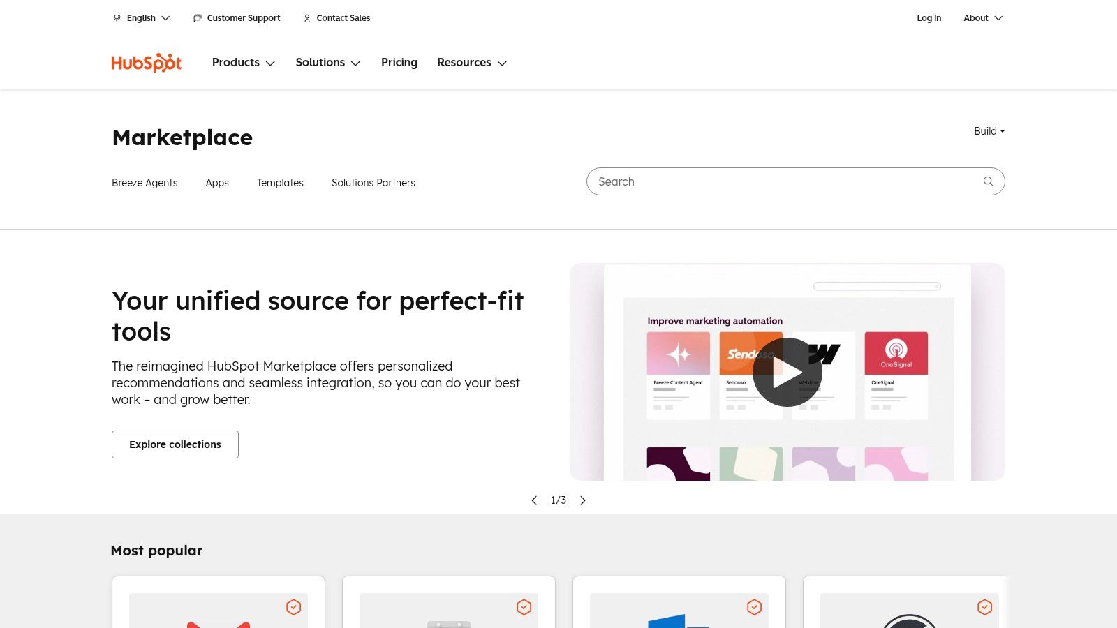Viewport: 1117px width, 628px height.
Task: Click the globe language icon
Action: (117, 18)
